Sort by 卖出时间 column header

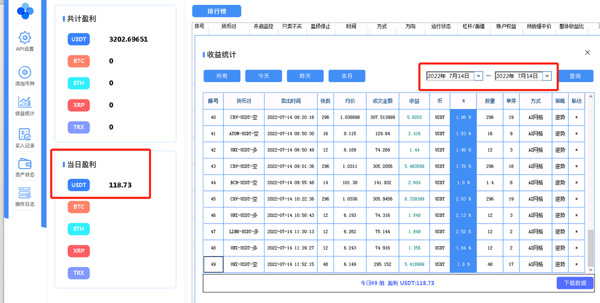pos(290,101)
